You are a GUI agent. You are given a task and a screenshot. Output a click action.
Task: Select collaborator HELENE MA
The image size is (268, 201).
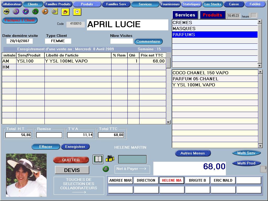coord(171,180)
